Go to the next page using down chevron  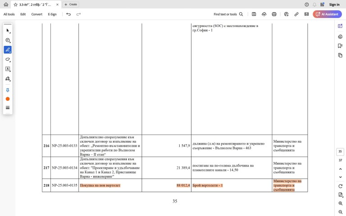coord(340,177)
